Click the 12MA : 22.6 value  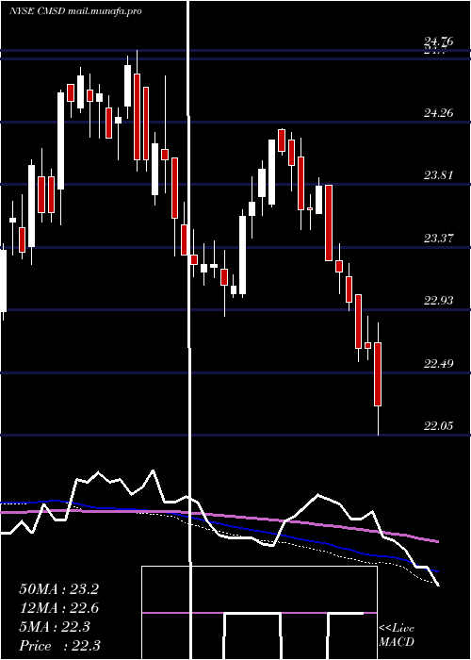[x=58, y=608]
